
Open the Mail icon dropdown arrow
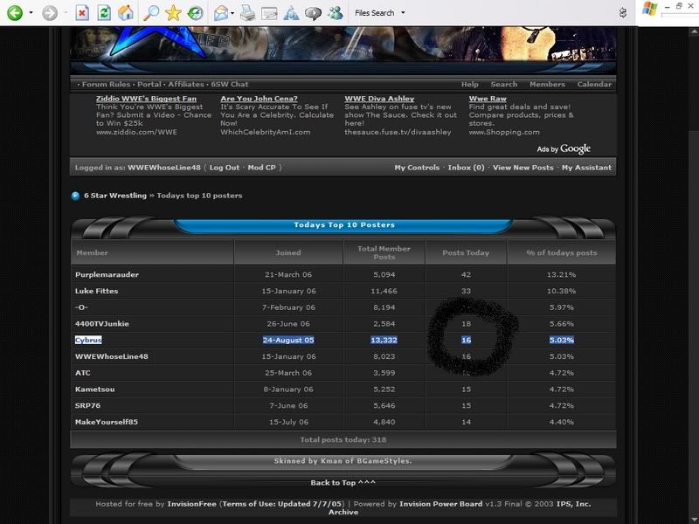233,14
